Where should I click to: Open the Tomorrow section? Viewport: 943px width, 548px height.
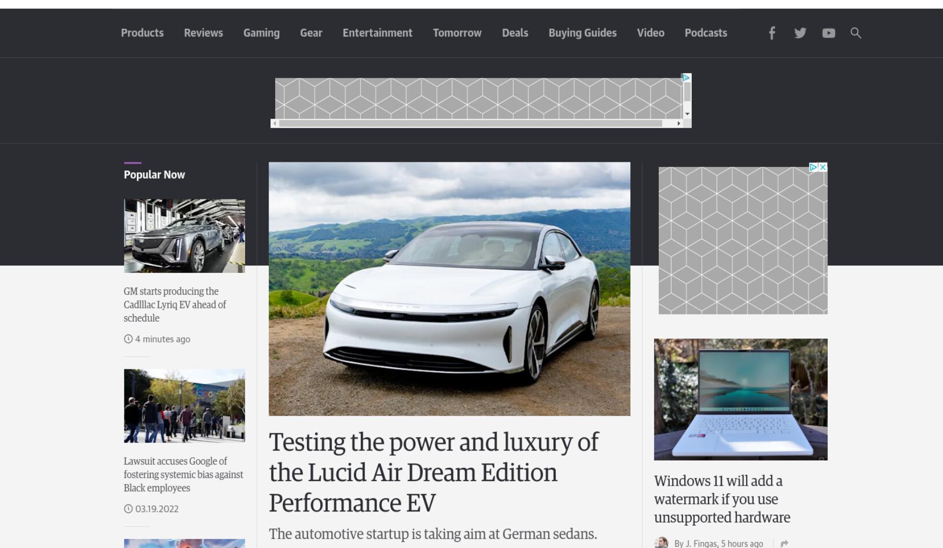457,33
